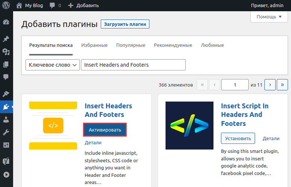Click the Insert Script In Headers thumbnail
This screenshot has width=291, height=187.
coord(190,126)
